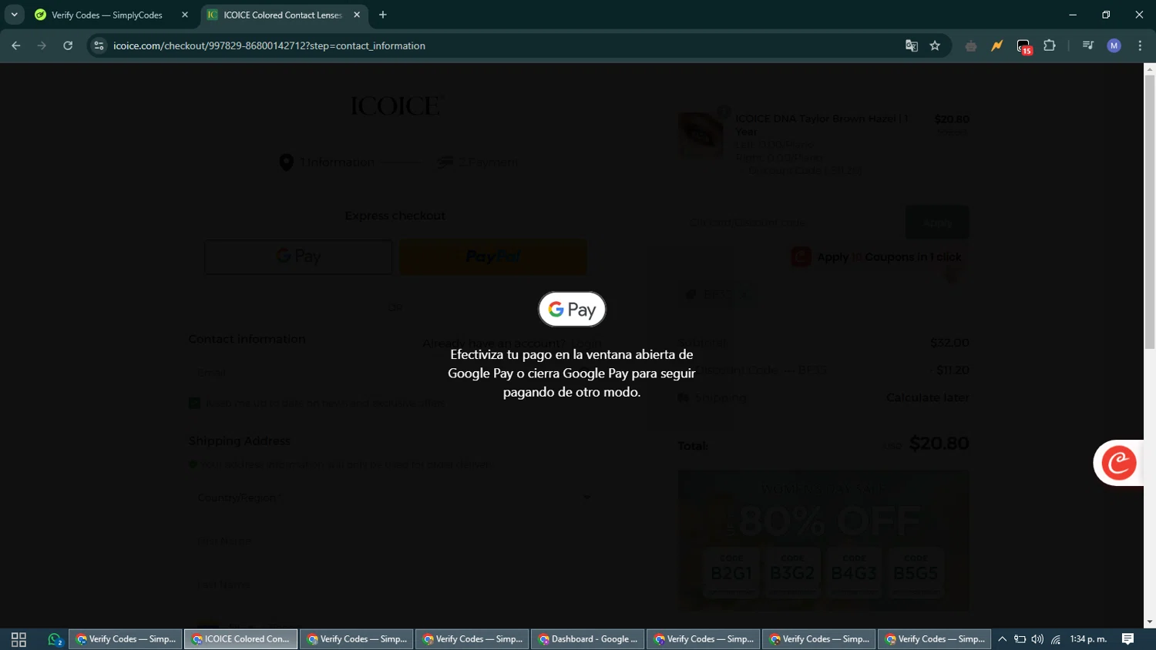Open a new tab with the plus button
1156x650 pixels.
(x=383, y=15)
